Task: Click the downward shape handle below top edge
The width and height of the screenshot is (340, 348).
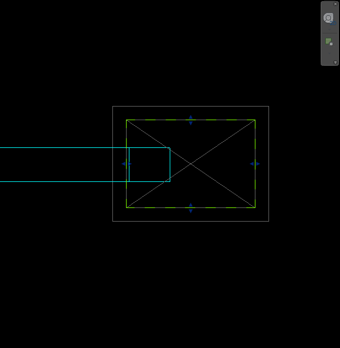Action: pyautogui.click(x=191, y=123)
